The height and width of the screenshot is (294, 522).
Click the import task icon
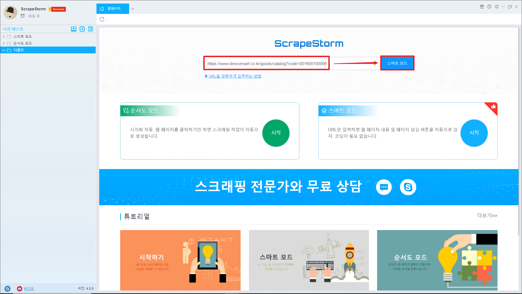(74, 29)
